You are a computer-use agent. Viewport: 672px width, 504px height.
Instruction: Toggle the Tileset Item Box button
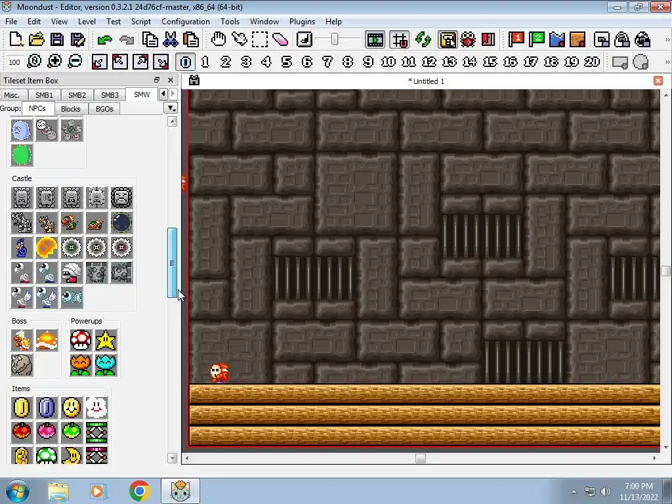(x=448, y=40)
